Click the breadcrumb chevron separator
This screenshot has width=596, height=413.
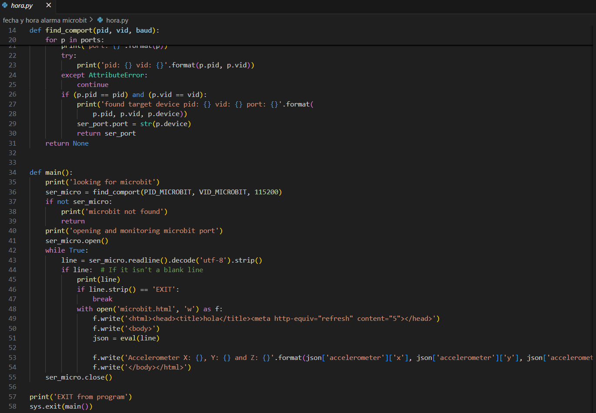91,20
